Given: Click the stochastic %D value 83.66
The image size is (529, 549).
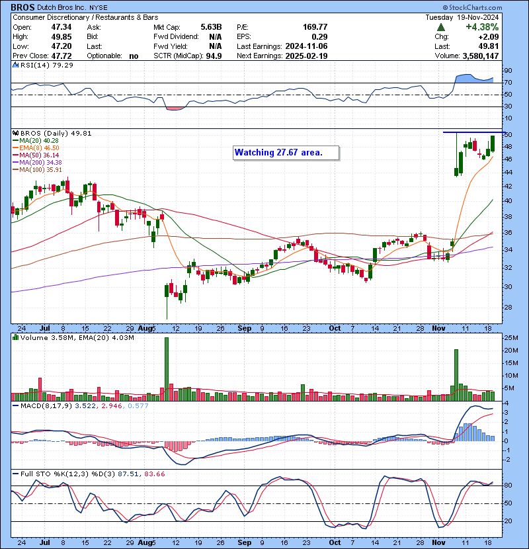Looking at the screenshot, I should 154,474.
